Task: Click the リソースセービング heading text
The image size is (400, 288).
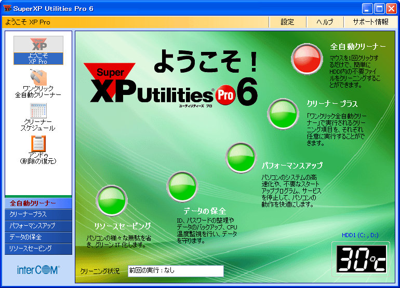Action: point(123,226)
